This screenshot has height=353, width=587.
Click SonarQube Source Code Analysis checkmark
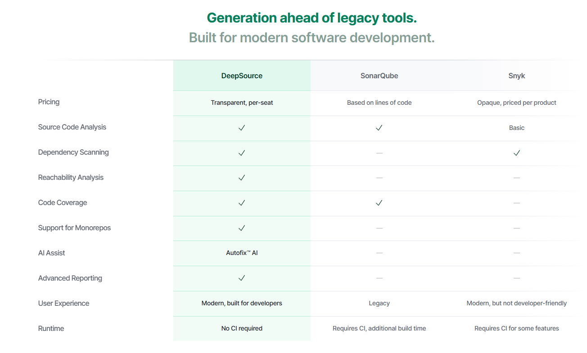(x=379, y=128)
